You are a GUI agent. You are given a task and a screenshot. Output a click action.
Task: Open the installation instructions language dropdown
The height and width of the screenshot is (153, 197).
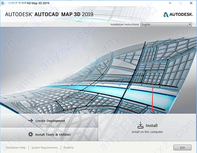[166, 24]
